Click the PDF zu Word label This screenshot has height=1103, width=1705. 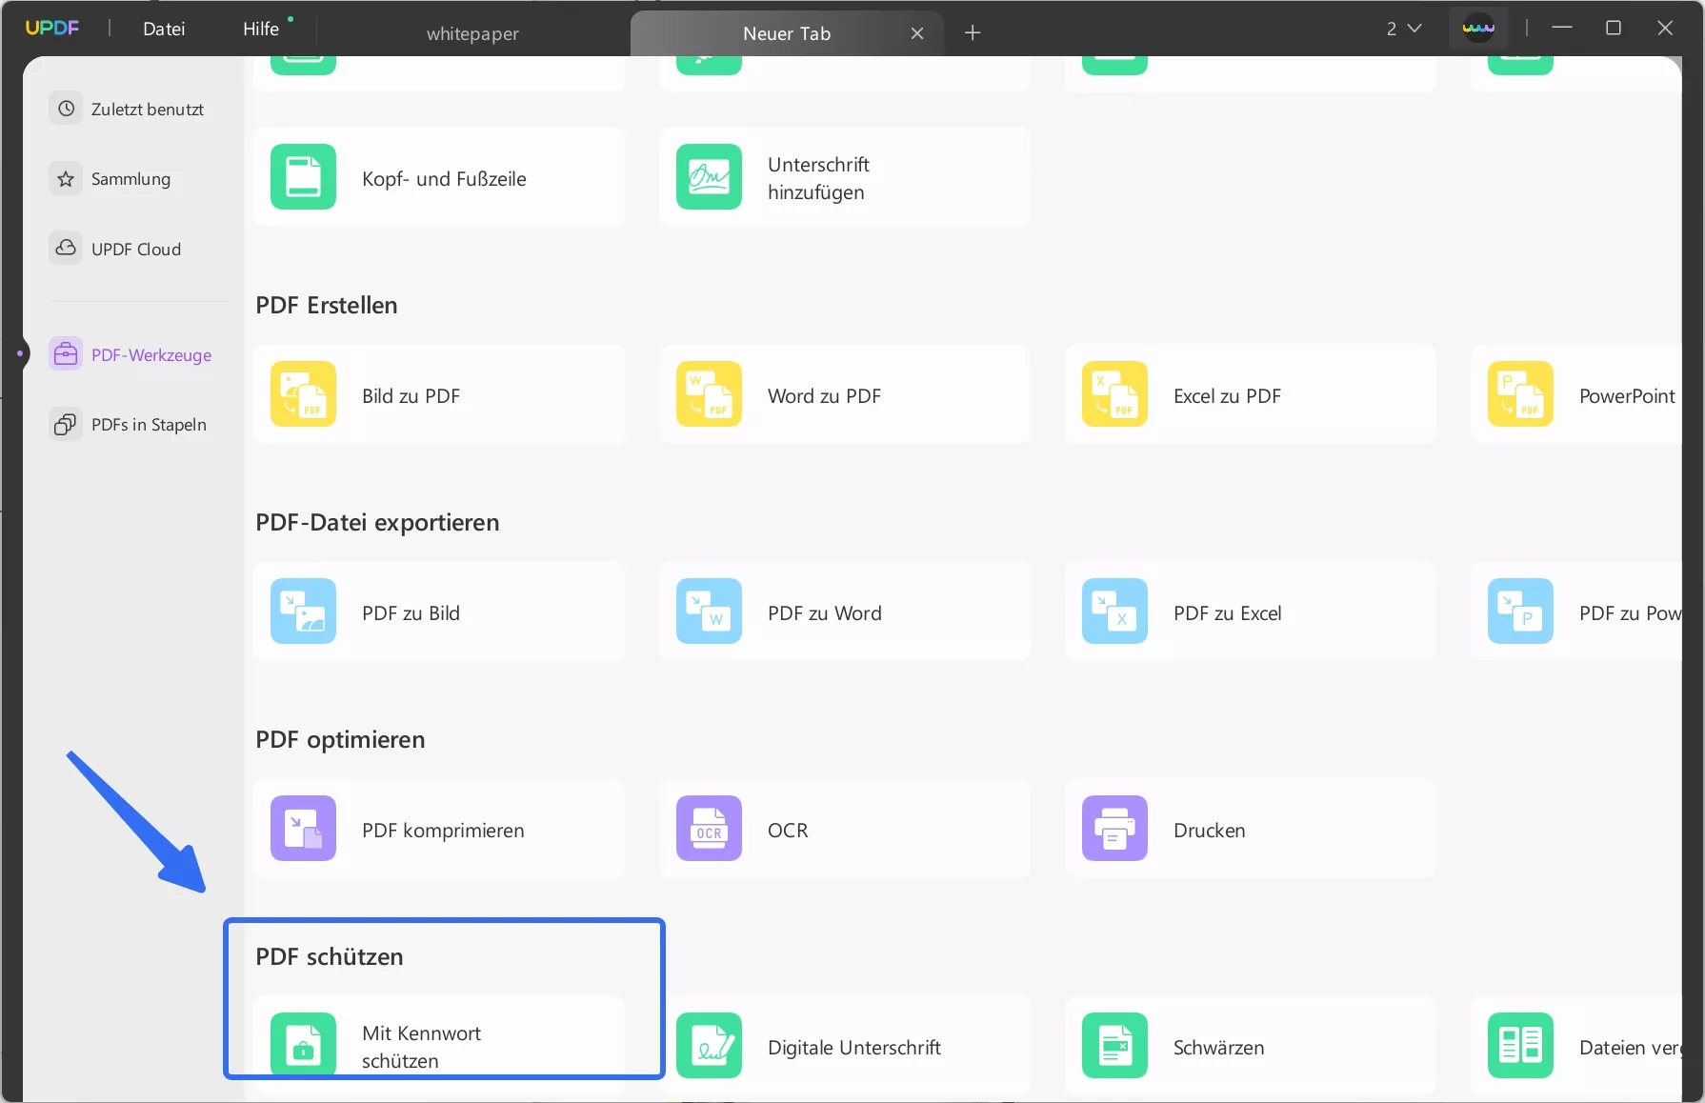[x=824, y=612]
